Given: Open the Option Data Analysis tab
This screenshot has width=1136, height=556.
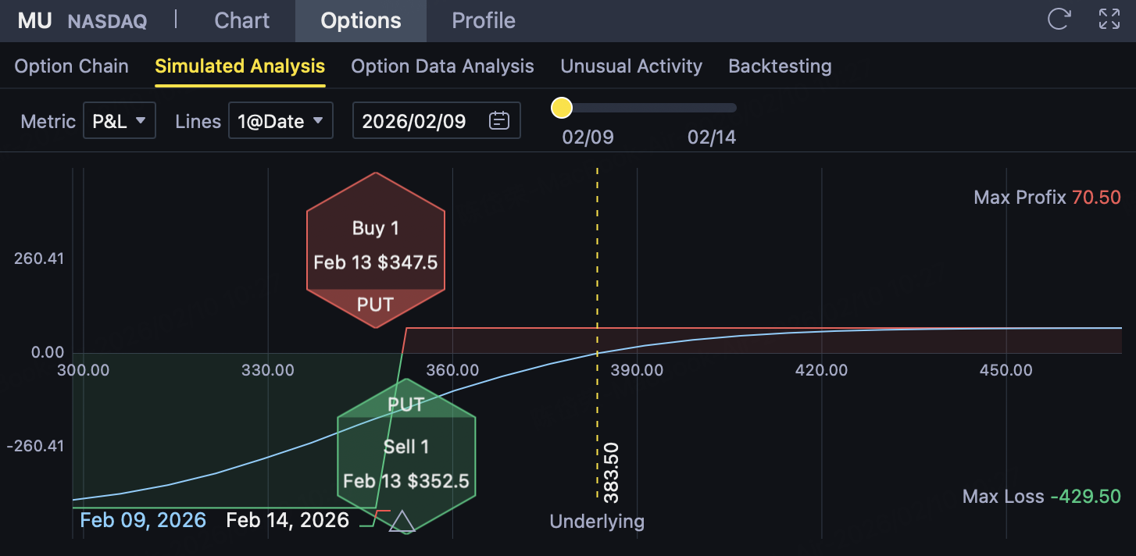Looking at the screenshot, I should coord(442,66).
